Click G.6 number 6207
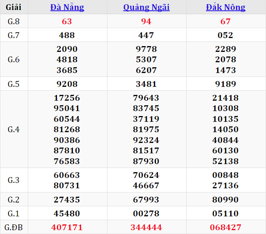This screenshot has height=234, width=266. [x=146, y=70]
